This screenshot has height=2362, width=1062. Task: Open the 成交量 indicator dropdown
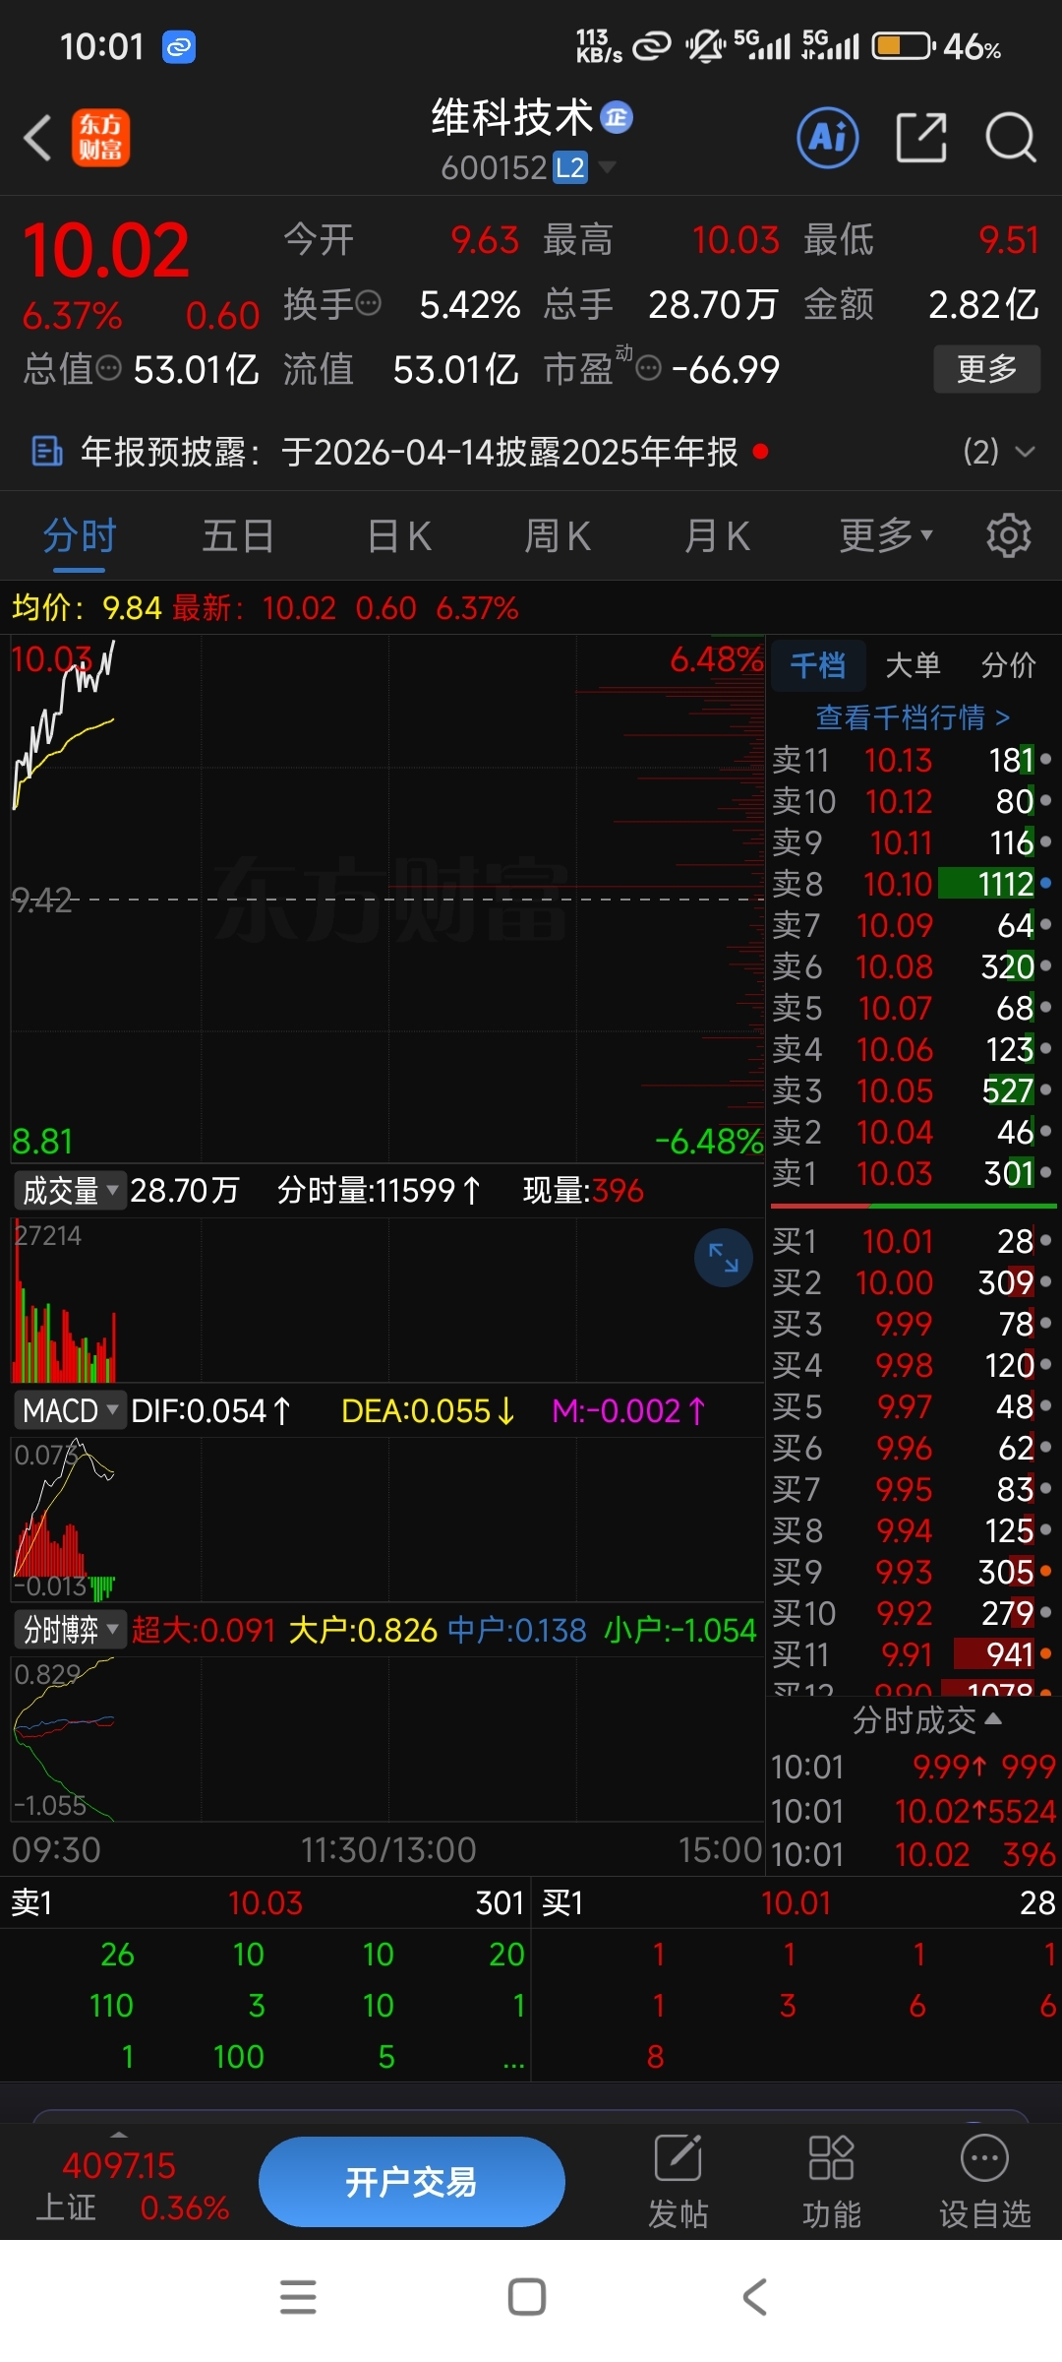69,1191
